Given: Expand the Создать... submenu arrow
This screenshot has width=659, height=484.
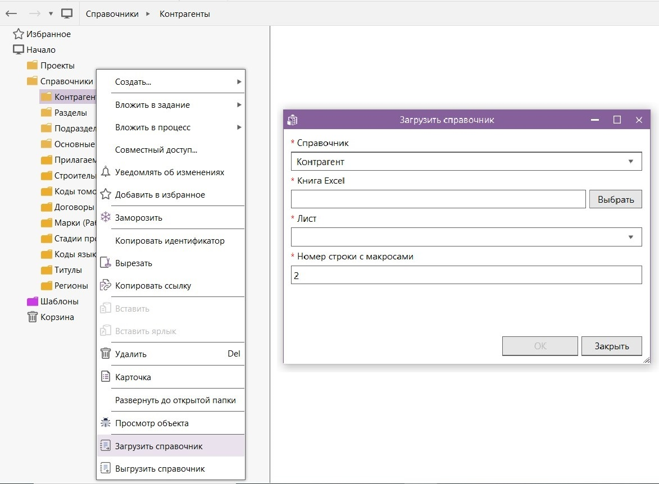Looking at the screenshot, I should (x=239, y=81).
